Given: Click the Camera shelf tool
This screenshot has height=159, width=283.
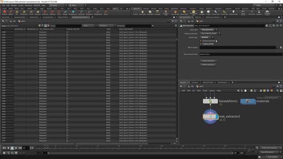Looking at the screenshot, I should pos(135,12).
